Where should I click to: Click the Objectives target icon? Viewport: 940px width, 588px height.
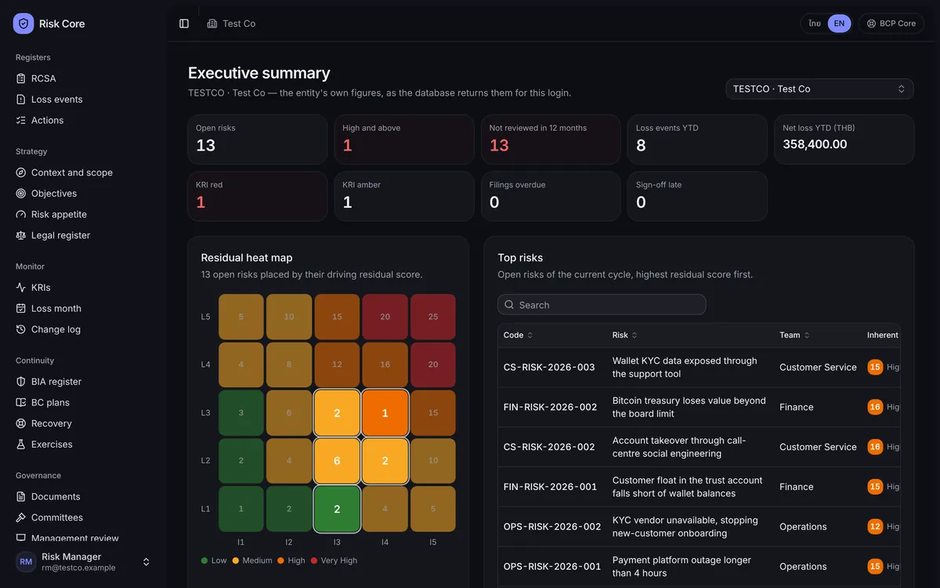21,194
